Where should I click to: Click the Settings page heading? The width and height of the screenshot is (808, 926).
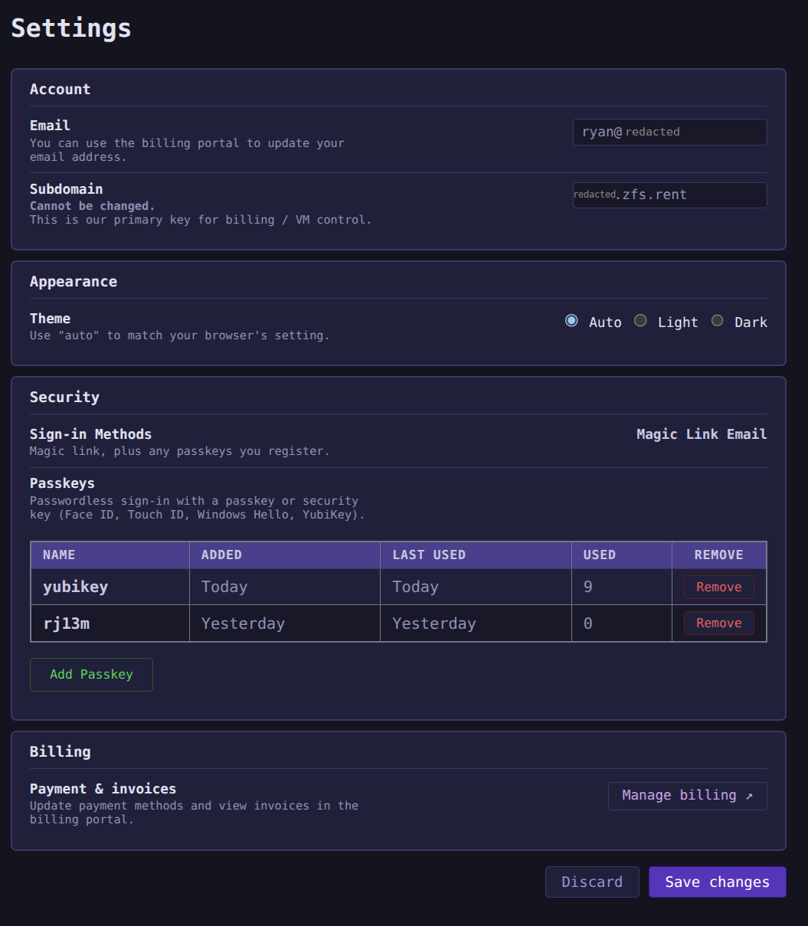tap(71, 28)
